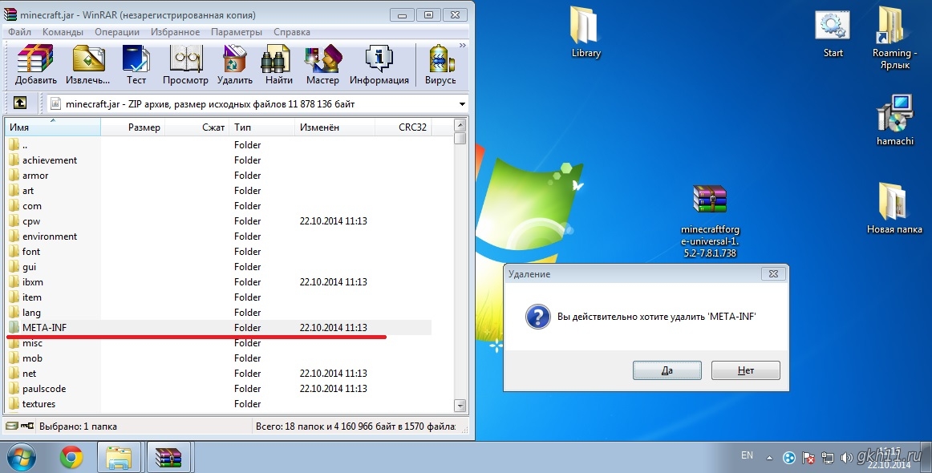Run the Тест archive test tool
The image size is (932, 473).
(x=136, y=65)
